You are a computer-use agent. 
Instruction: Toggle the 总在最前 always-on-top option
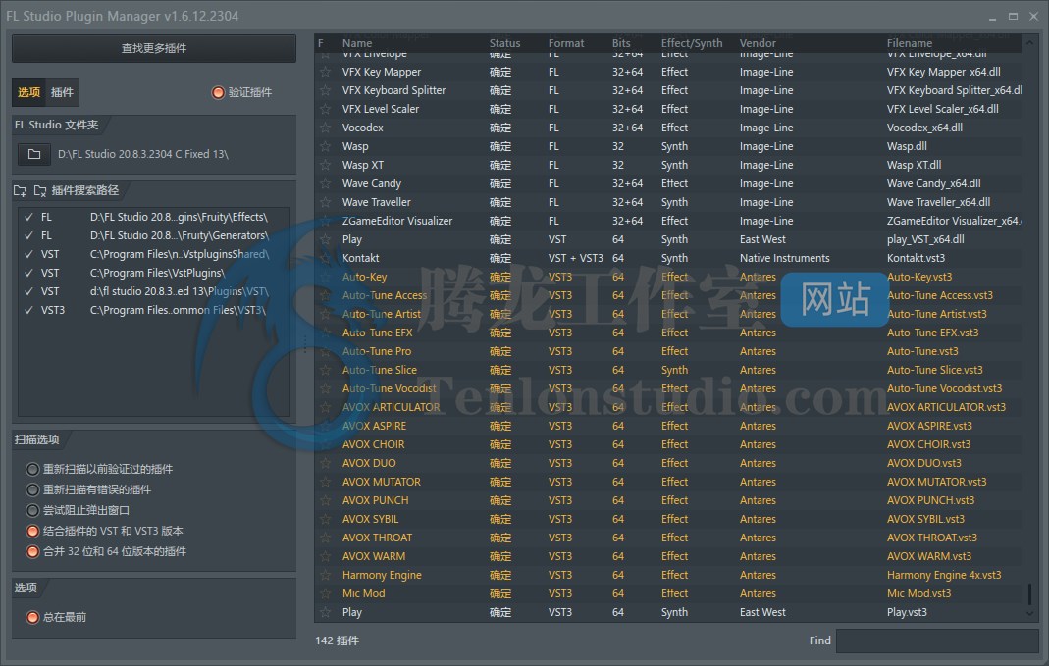coord(32,617)
